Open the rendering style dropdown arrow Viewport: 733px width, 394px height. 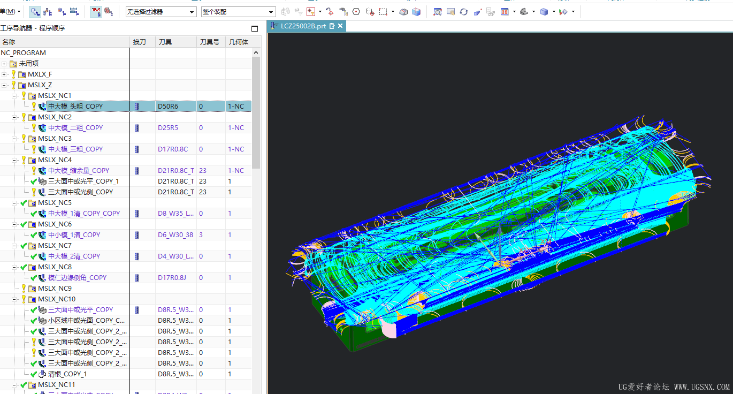tap(553, 11)
